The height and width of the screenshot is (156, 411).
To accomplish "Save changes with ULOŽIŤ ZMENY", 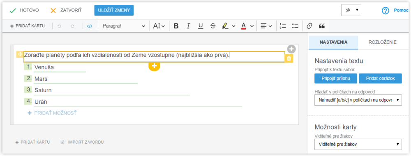I will point(114,10).
